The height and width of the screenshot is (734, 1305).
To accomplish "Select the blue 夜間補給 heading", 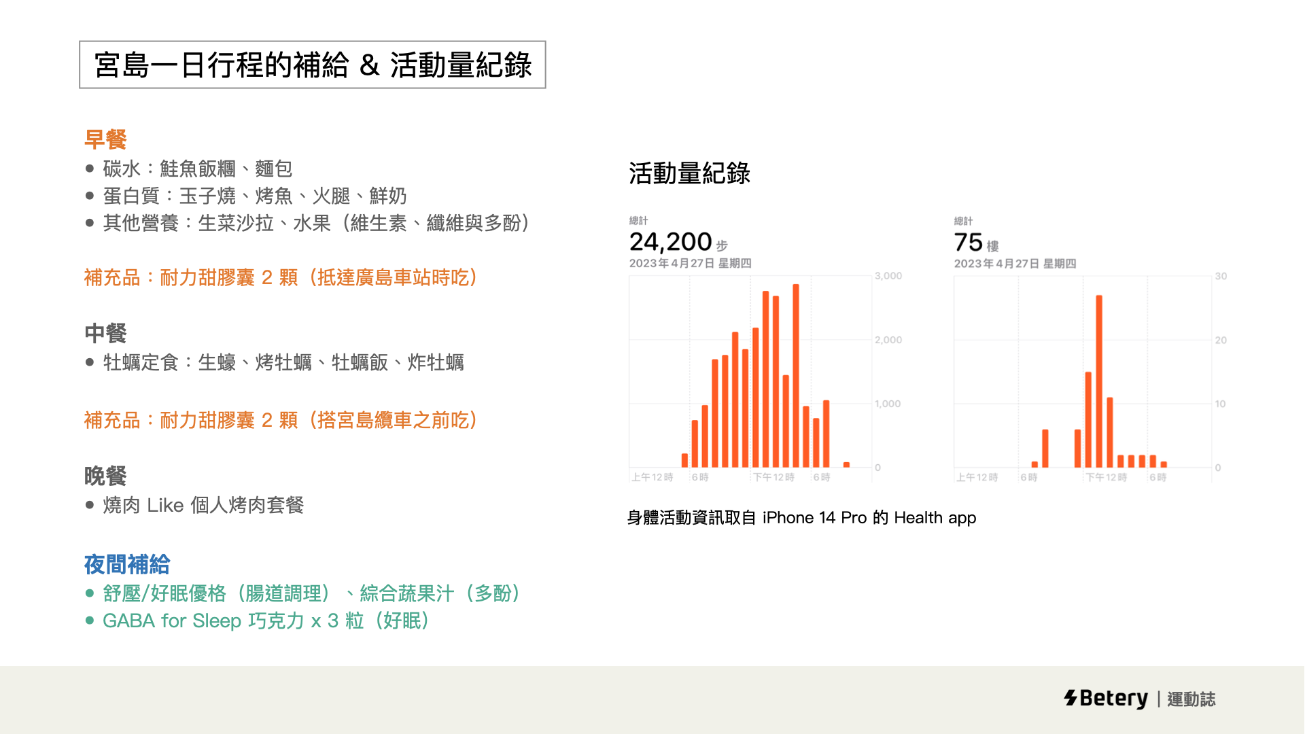I will pos(127,564).
